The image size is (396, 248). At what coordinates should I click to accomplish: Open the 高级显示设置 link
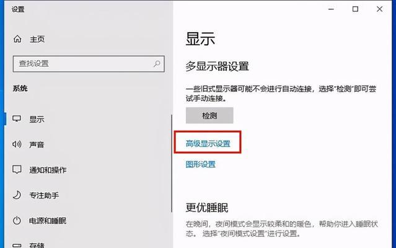(208, 144)
